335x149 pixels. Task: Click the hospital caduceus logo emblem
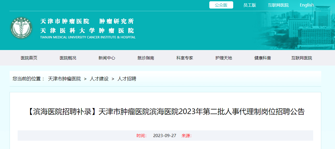pyautogui.click(x=22, y=28)
